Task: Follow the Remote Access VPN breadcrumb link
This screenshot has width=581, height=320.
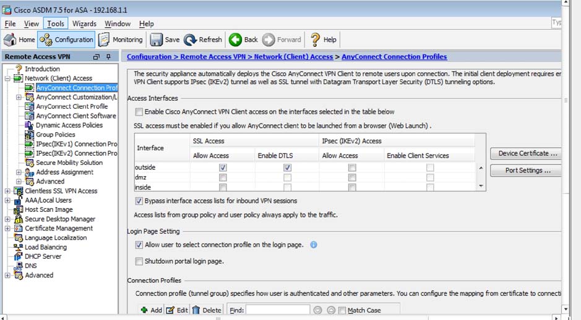Action: click(213, 57)
